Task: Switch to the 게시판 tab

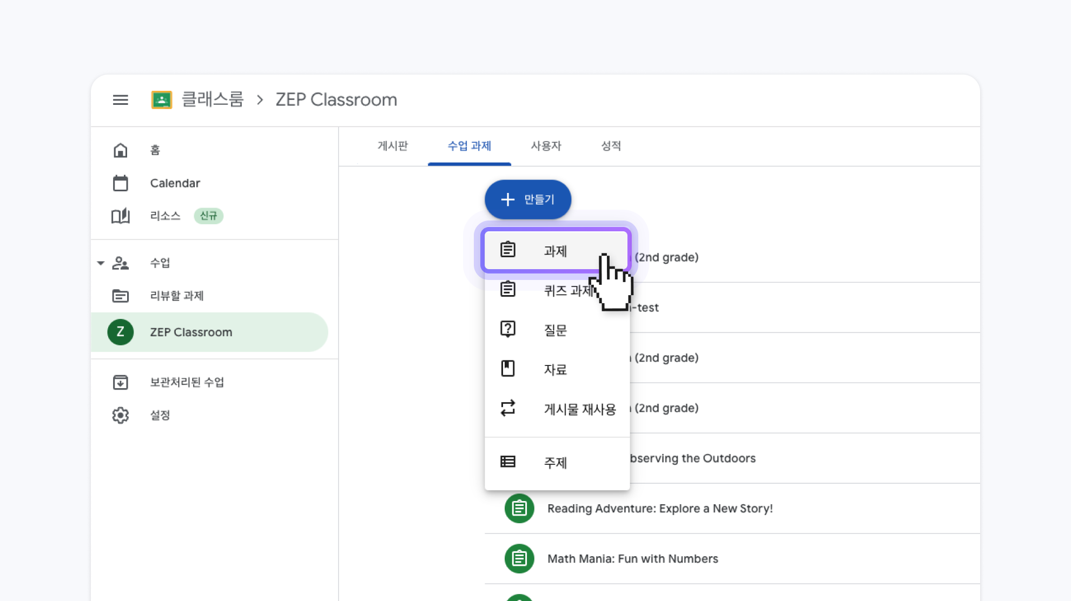Action: (393, 146)
